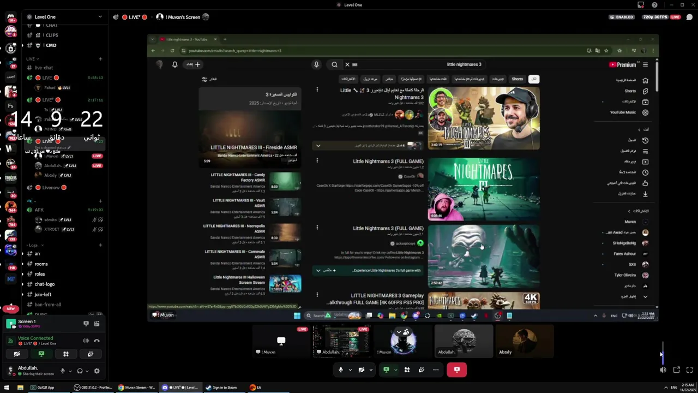The width and height of the screenshot is (698, 393).
Task: Mute mic in bottom call controls
Action: click(x=341, y=370)
